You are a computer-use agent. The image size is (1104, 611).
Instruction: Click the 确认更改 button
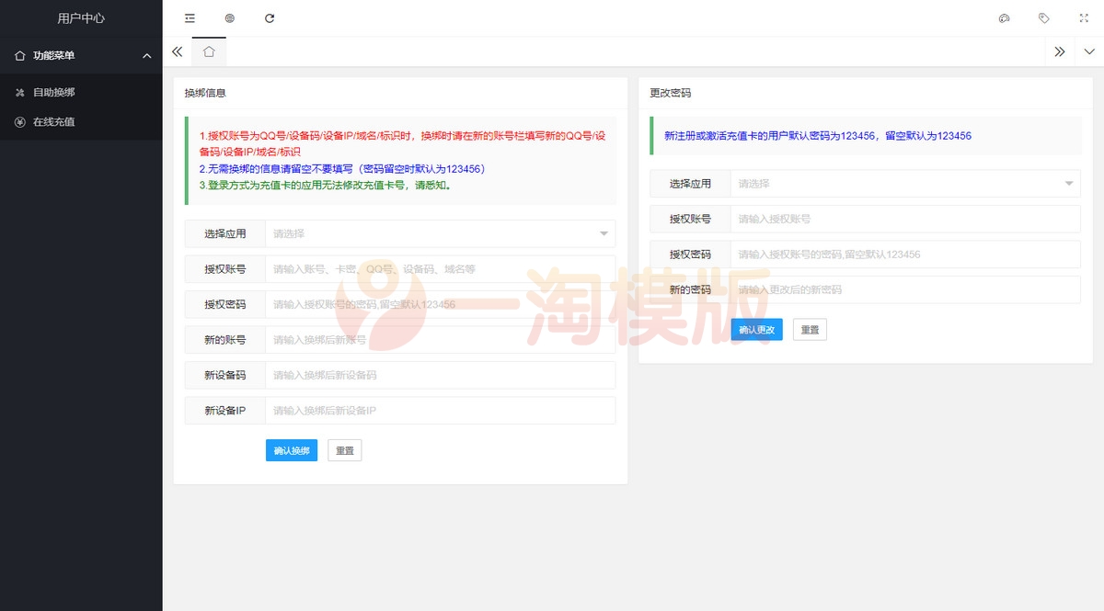point(757,330)
